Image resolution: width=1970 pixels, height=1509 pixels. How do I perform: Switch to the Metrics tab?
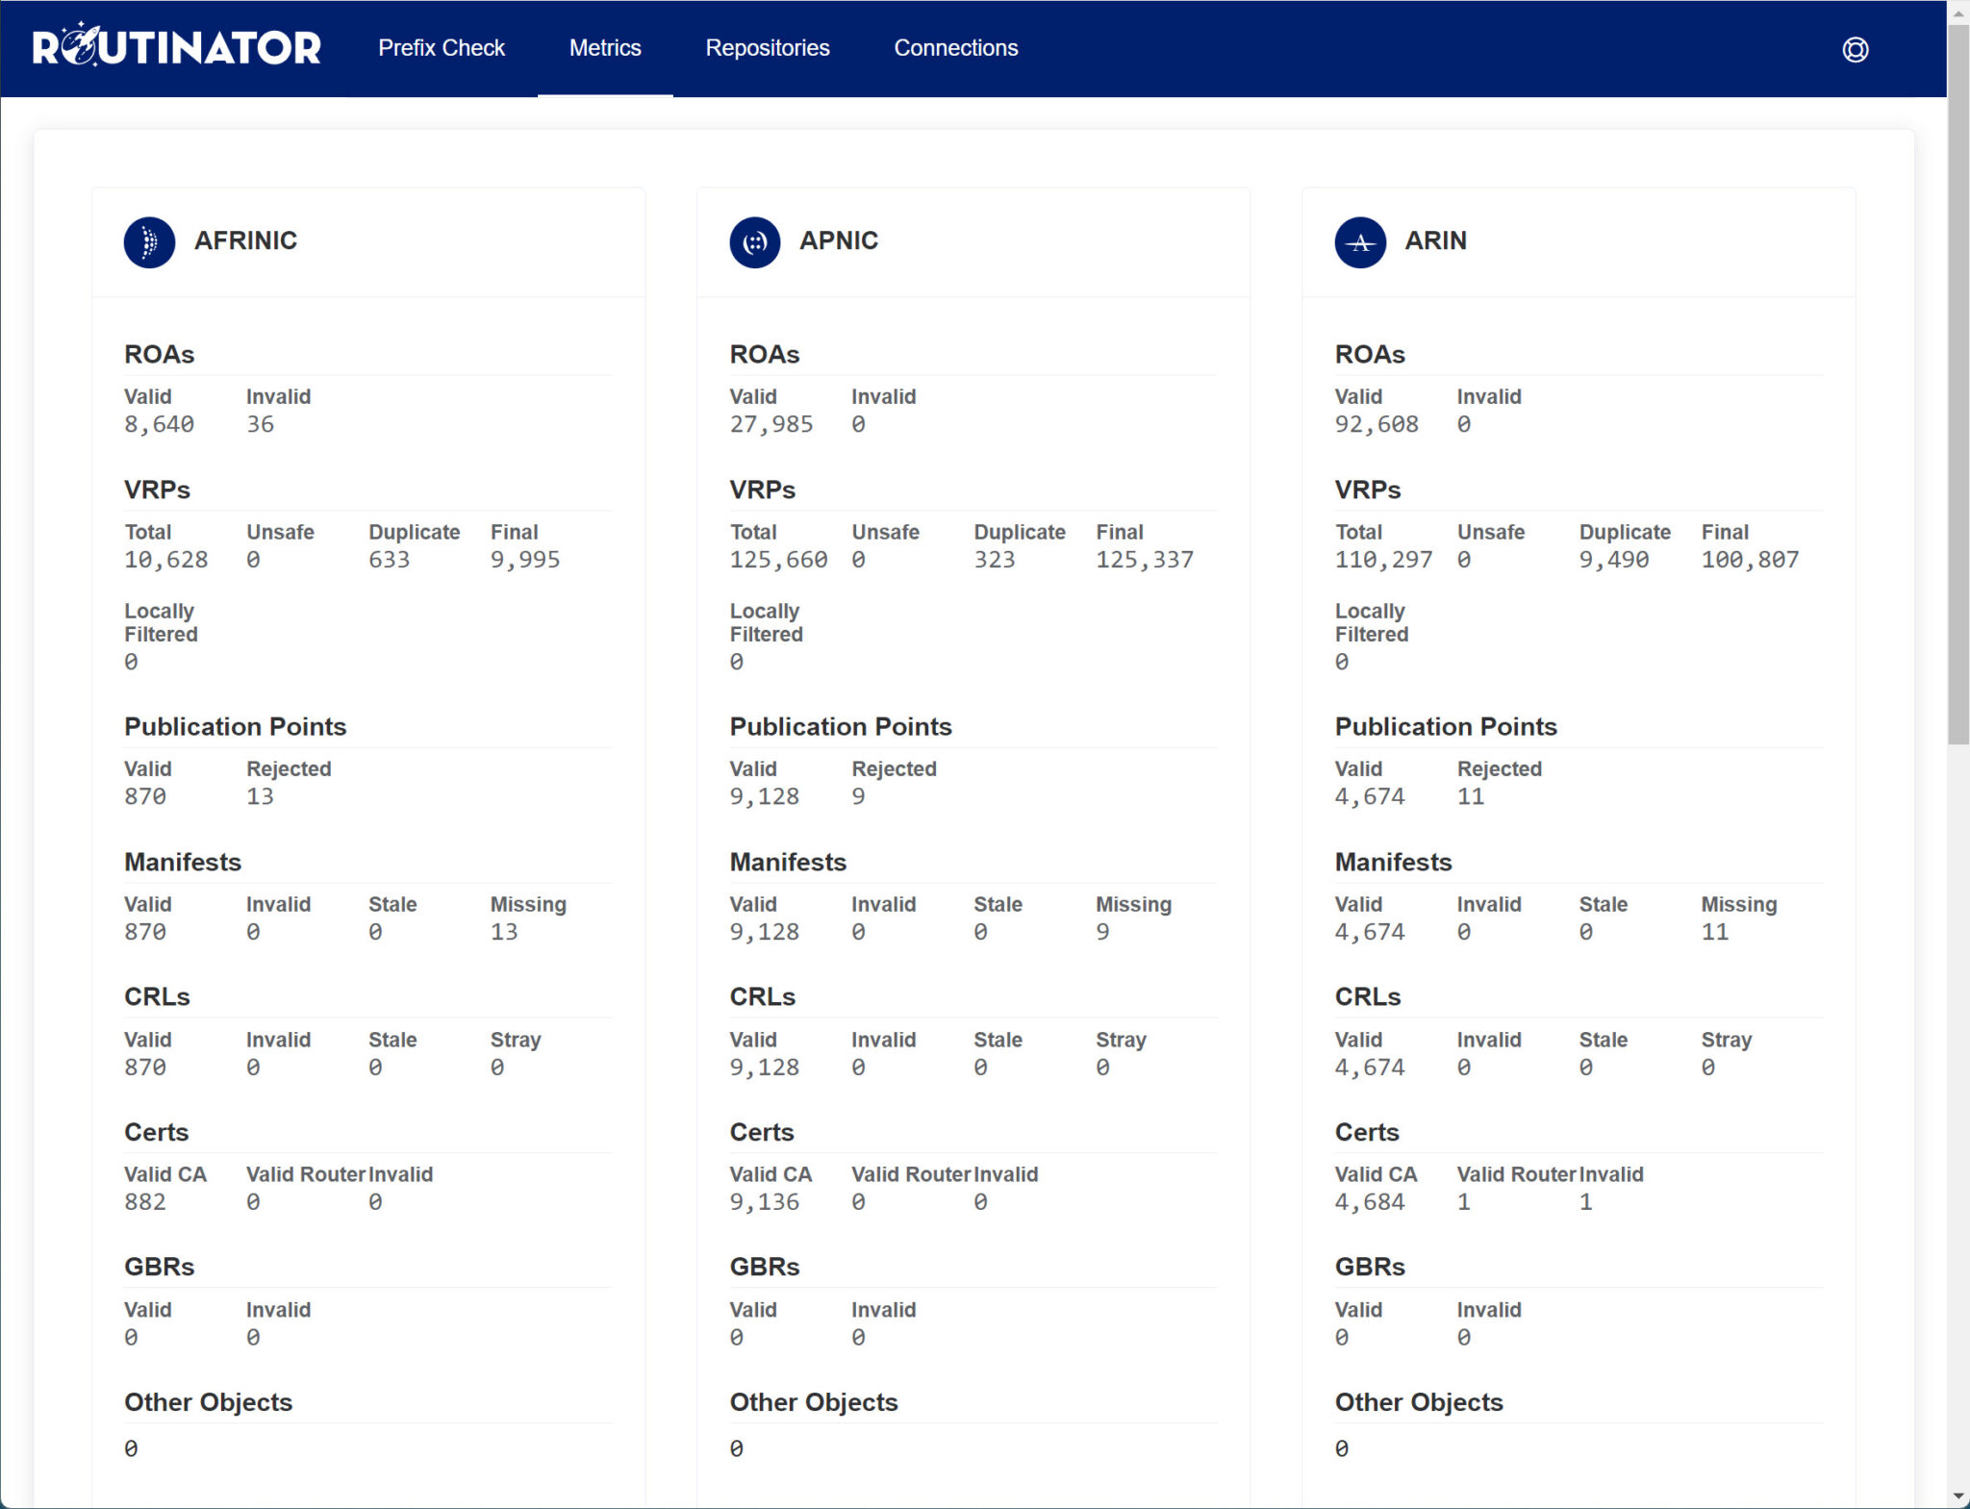(x=604, y=48)
